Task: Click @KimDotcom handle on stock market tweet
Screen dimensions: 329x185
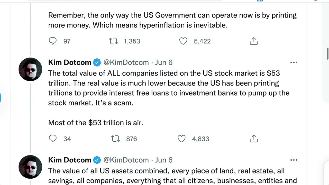Action: pyautogui.click(x=126, y=62)
